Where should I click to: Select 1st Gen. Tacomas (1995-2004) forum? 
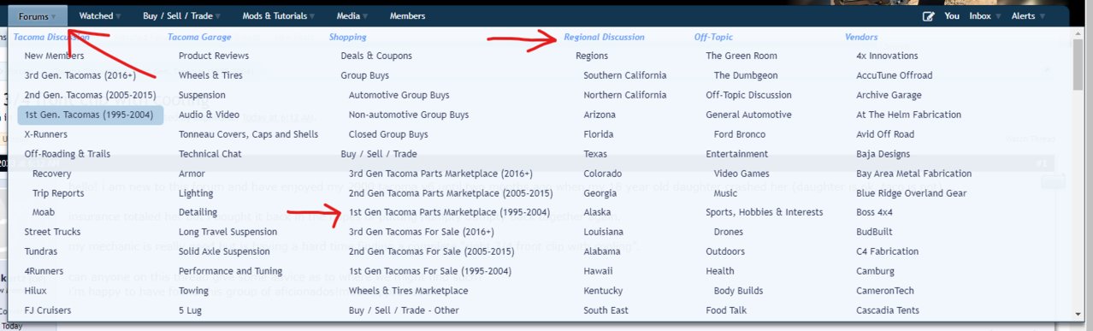click(x=90, y=115)
